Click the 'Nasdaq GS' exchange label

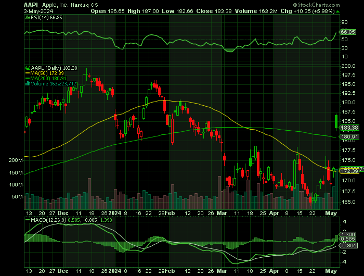[84, 5]
